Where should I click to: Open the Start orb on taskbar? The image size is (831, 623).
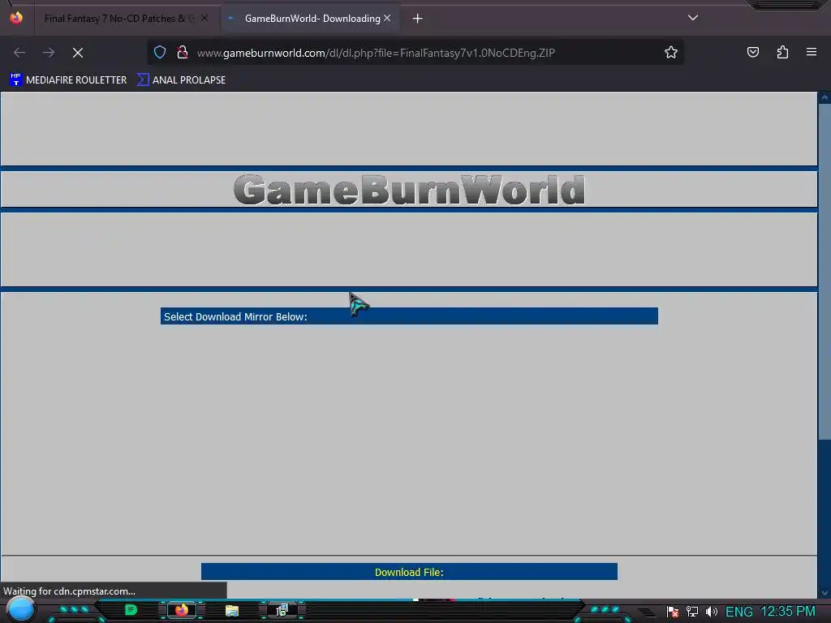tap(20, 610)
